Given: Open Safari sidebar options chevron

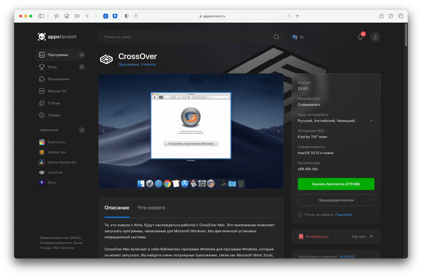Looking at the screenshot, I should pos(48,16).
